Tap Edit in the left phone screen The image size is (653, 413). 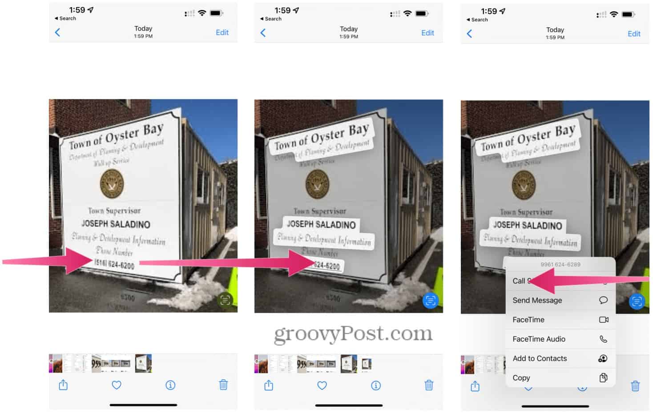click(x=222, y=32)
